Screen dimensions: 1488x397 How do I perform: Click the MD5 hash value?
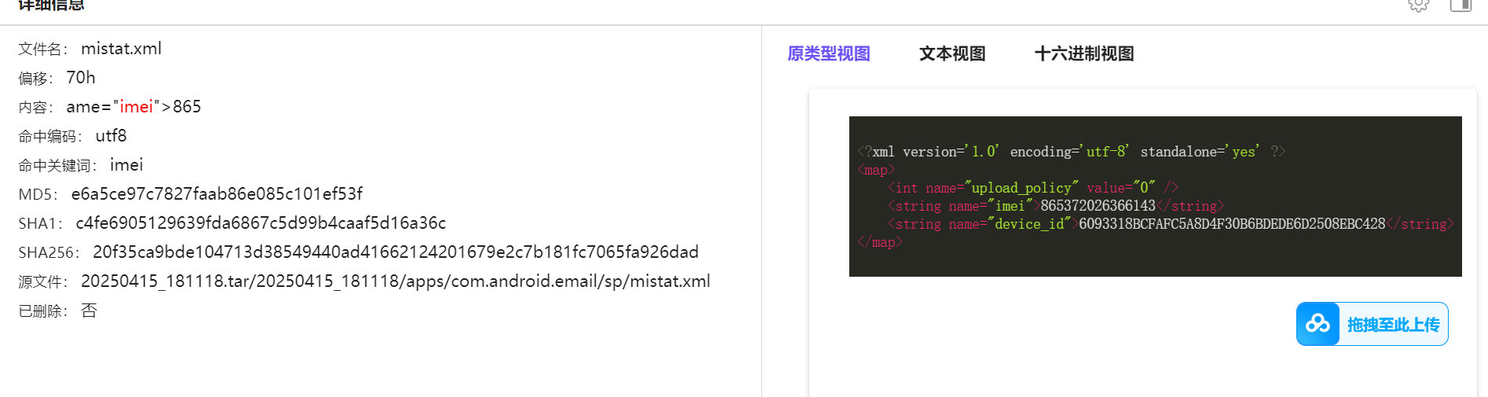(x=217, y=194)
